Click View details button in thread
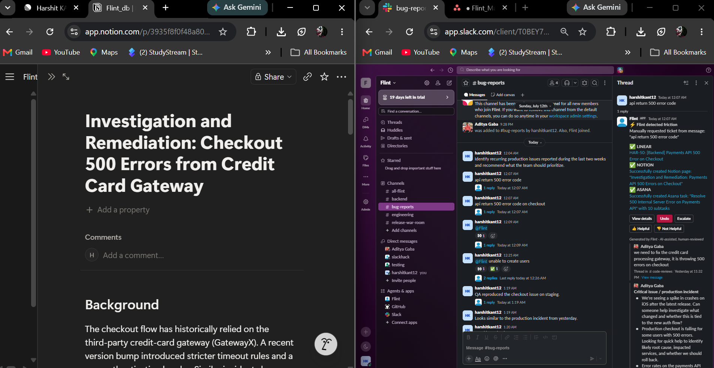 (x=642, y=219)
